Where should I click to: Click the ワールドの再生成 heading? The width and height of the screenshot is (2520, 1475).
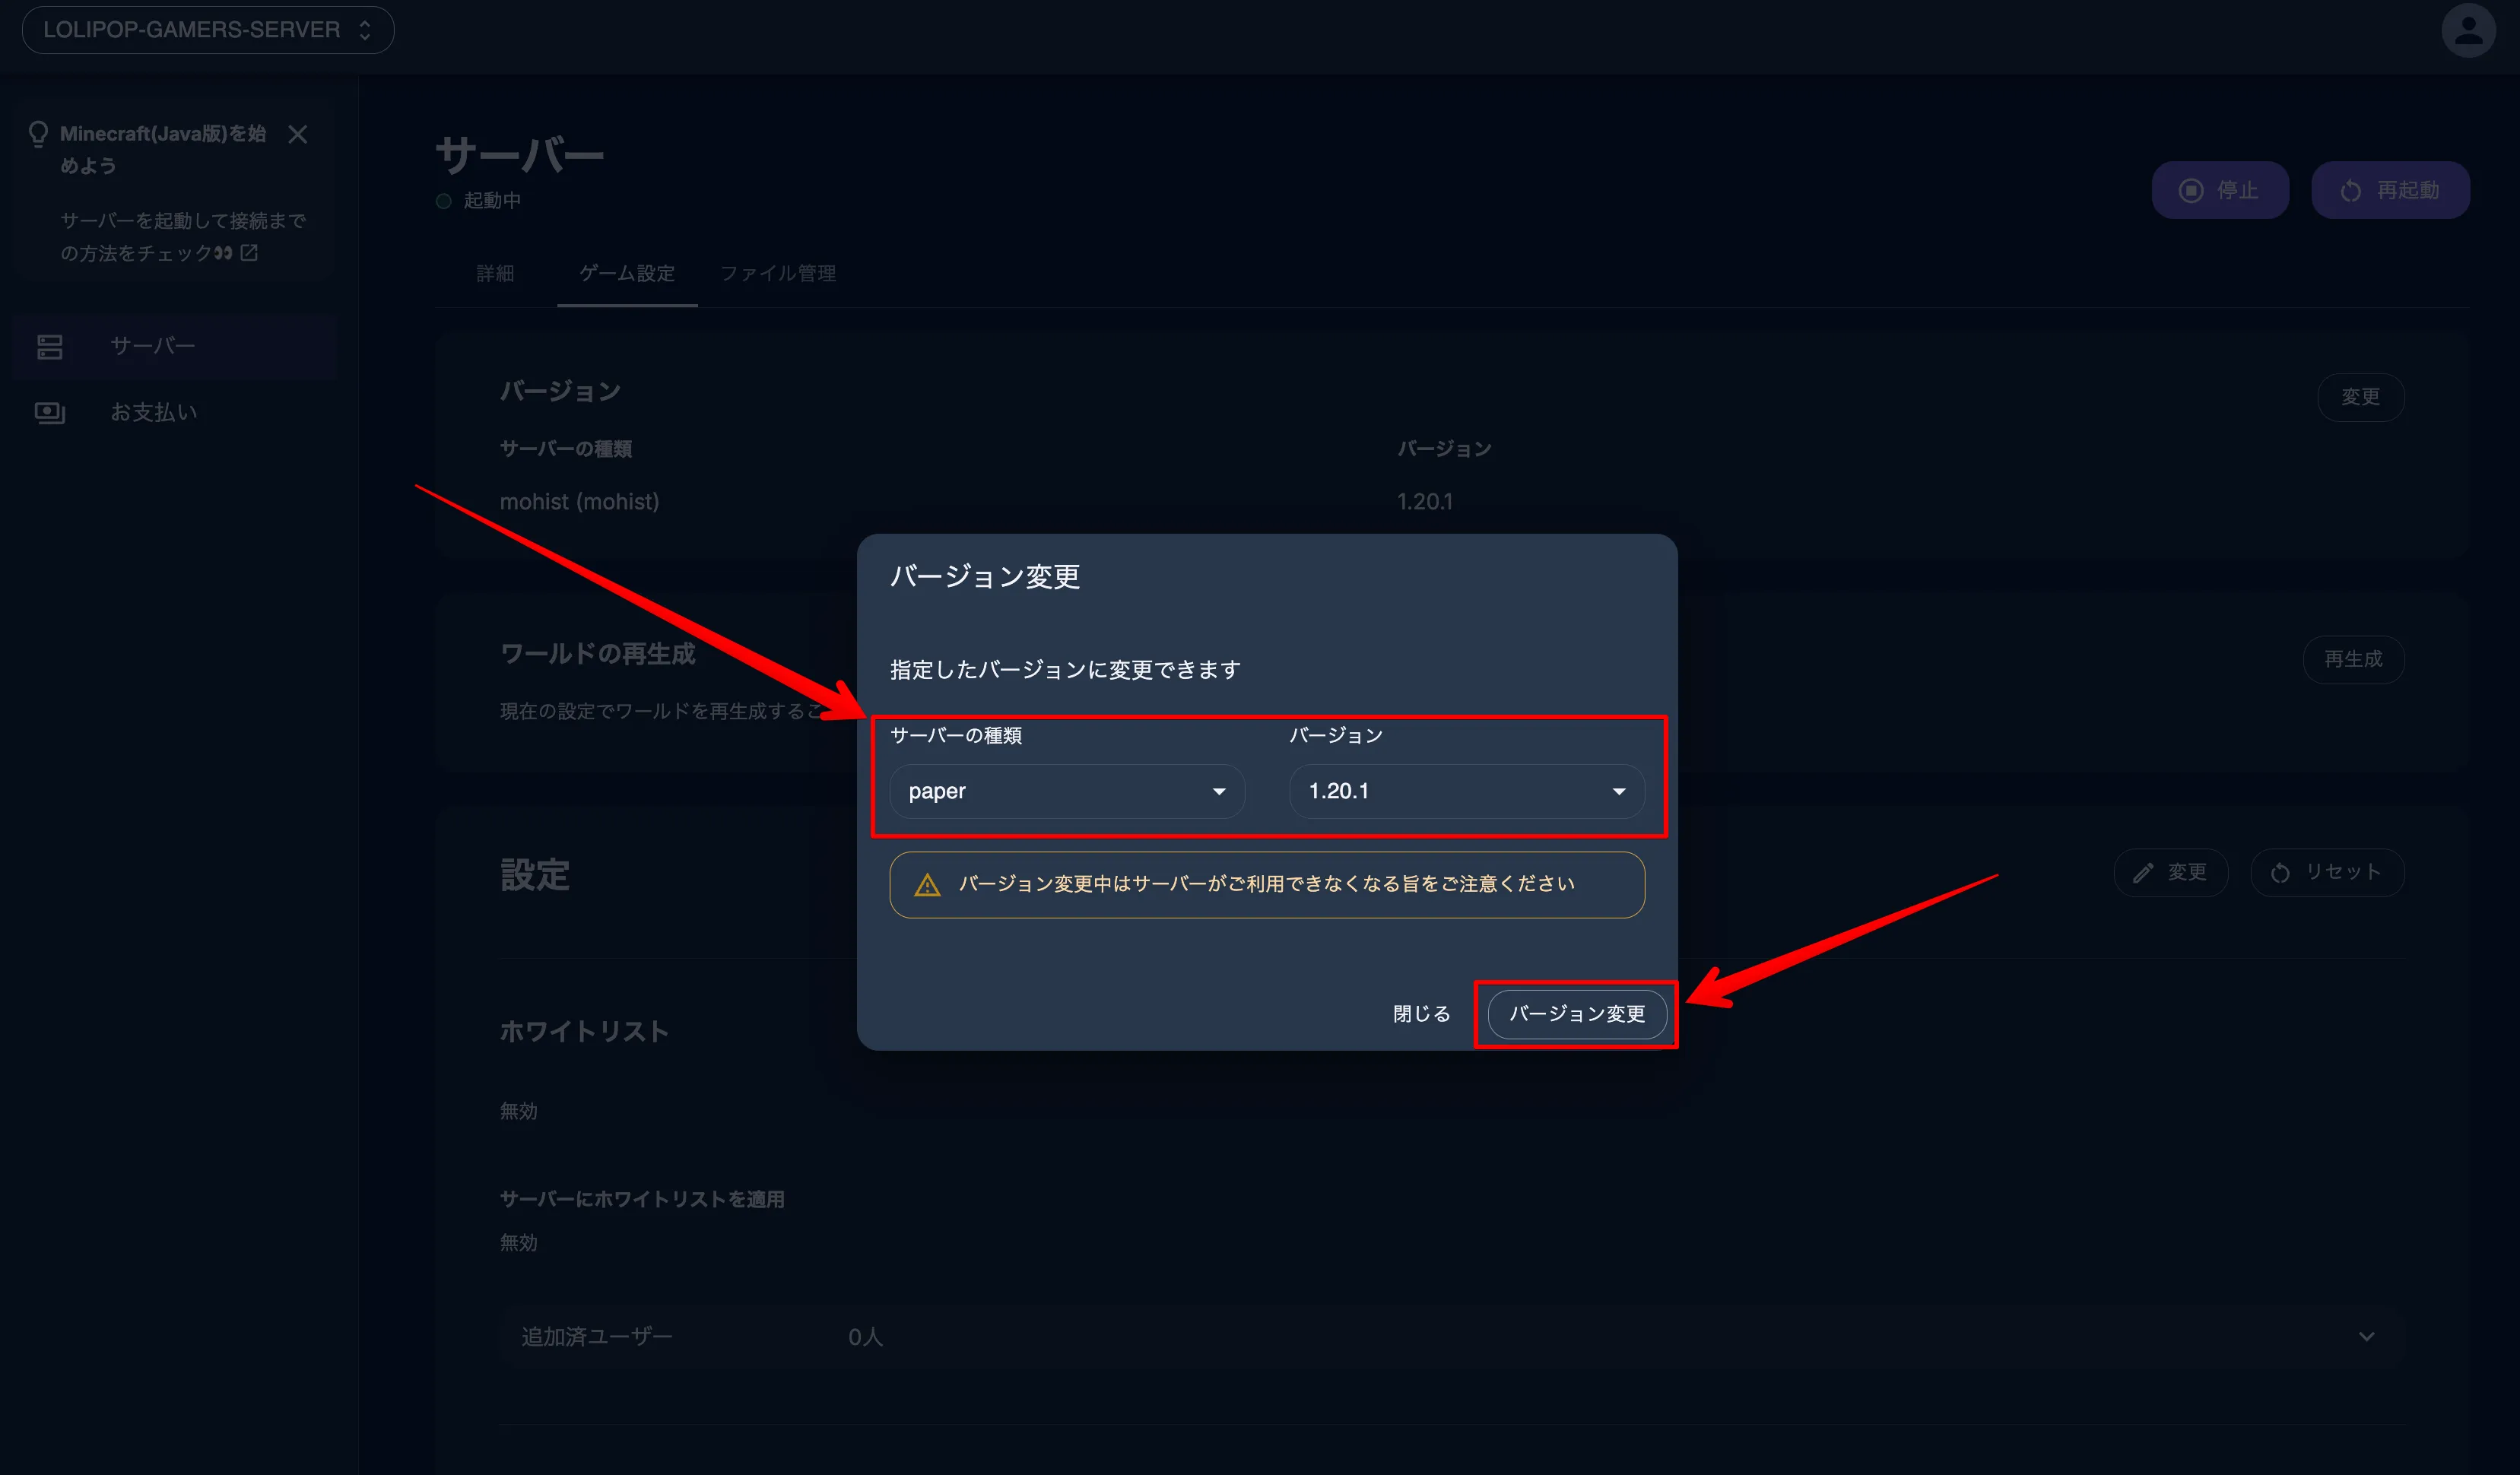pos(597,654)
